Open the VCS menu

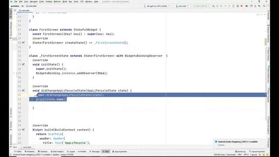(x=82, y=2)
